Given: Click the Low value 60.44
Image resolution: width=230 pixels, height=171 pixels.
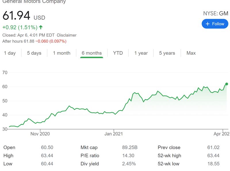Looking at the screenshot, I should (x=47, y=164).
